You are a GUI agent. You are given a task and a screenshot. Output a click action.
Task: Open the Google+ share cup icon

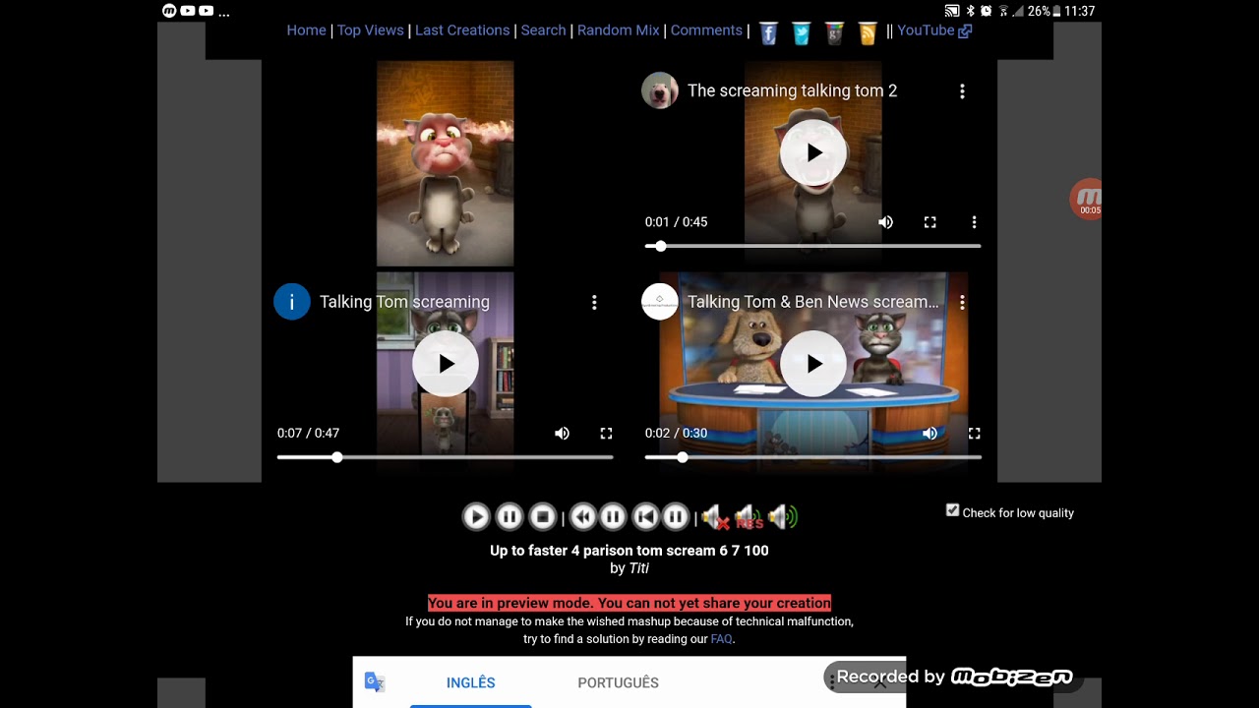[834, 32]
